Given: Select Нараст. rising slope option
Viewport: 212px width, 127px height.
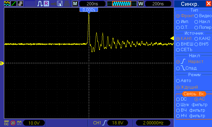Looking at the screenshot, I should pos(190,62).
